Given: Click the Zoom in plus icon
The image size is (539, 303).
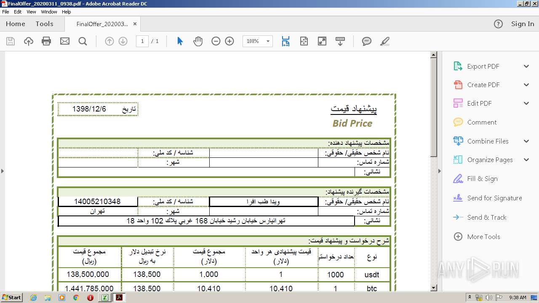Looking at the screenshot, I should 229,41.
